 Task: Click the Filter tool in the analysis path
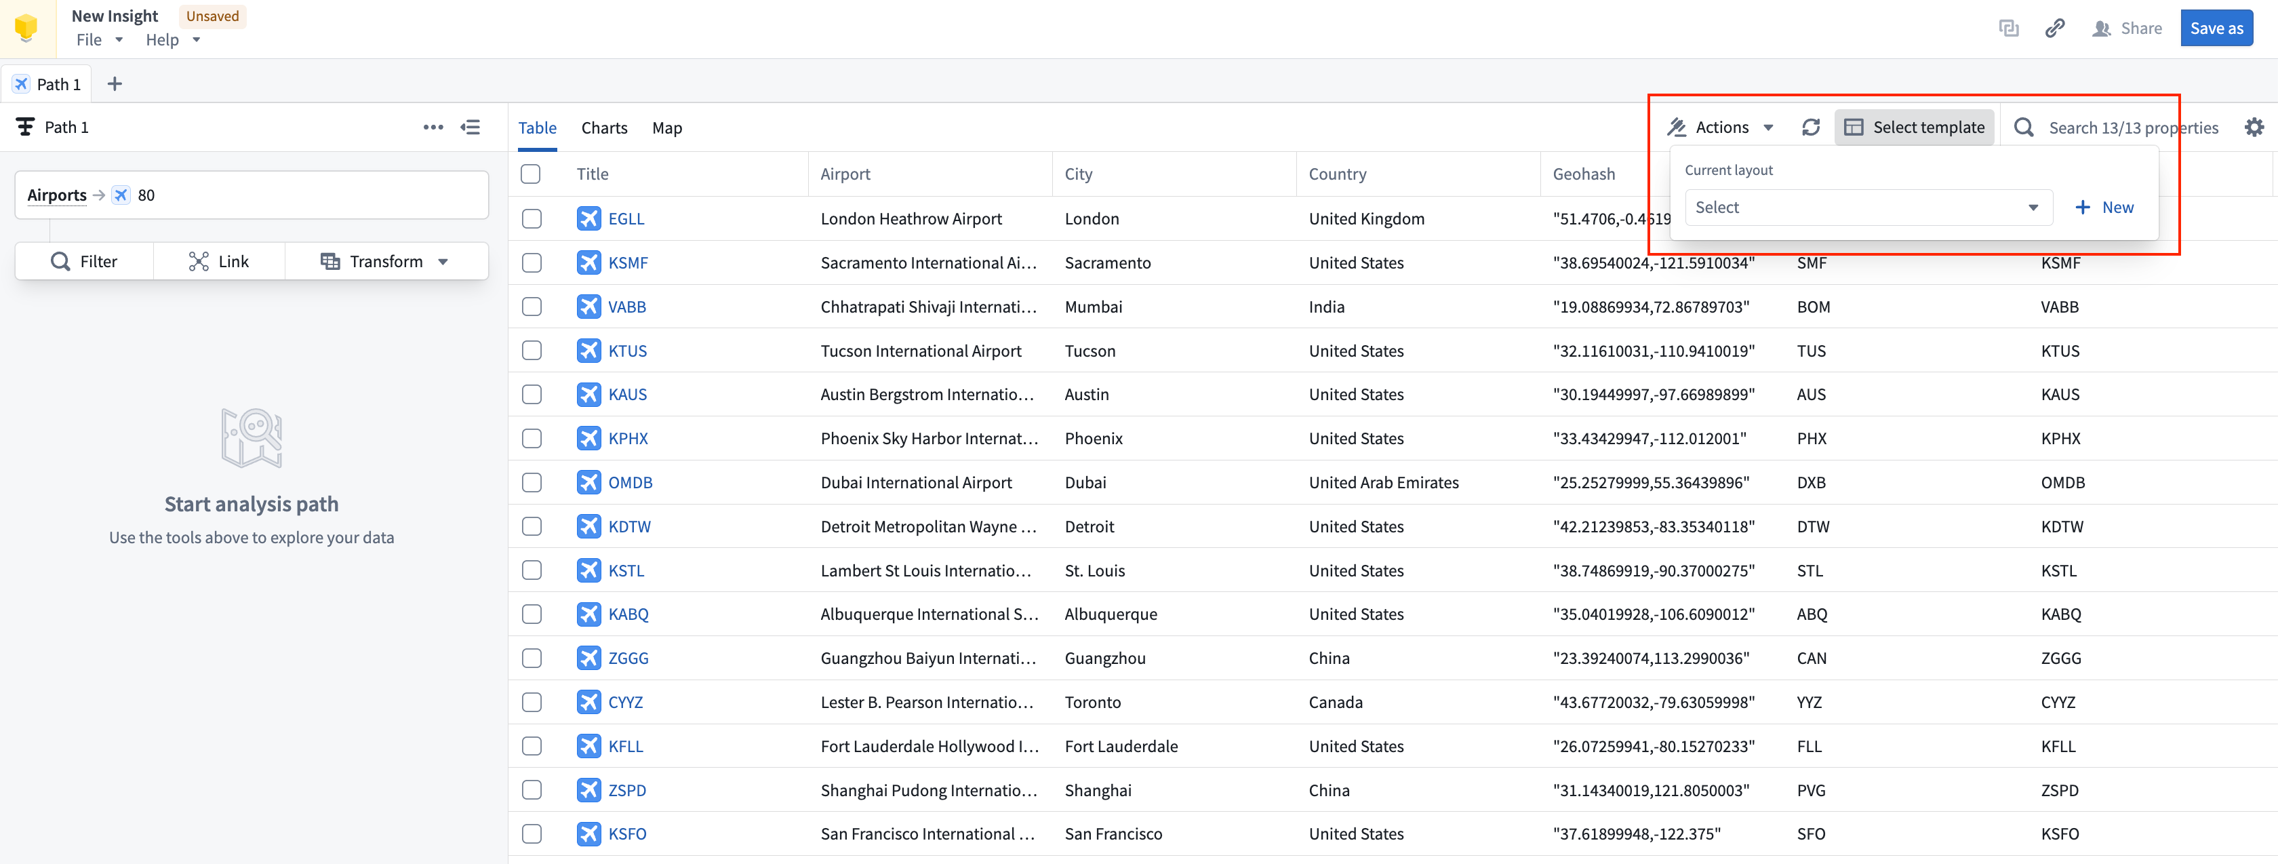(x=84, y=261)
